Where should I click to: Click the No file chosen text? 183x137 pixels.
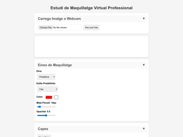click(60, 27)
